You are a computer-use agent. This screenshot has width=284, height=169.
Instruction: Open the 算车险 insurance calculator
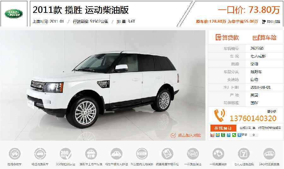click(264, 37)
